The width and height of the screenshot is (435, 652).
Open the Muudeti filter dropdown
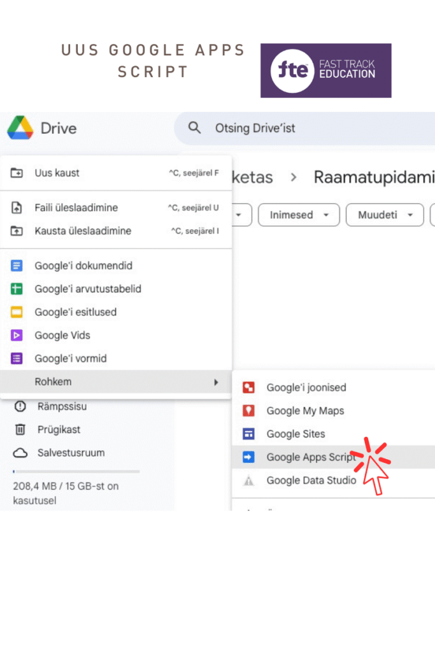tap(384, 215)
